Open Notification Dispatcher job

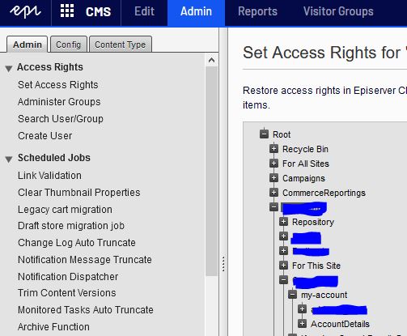pyautogui.click(x=68, y=277)
